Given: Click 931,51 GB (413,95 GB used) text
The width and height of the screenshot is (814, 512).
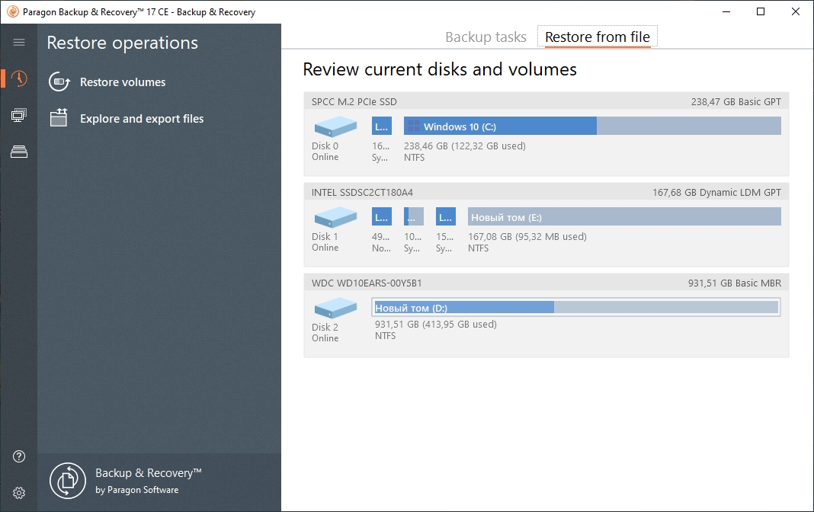Looking at the screenshot, I should point(435,325).
